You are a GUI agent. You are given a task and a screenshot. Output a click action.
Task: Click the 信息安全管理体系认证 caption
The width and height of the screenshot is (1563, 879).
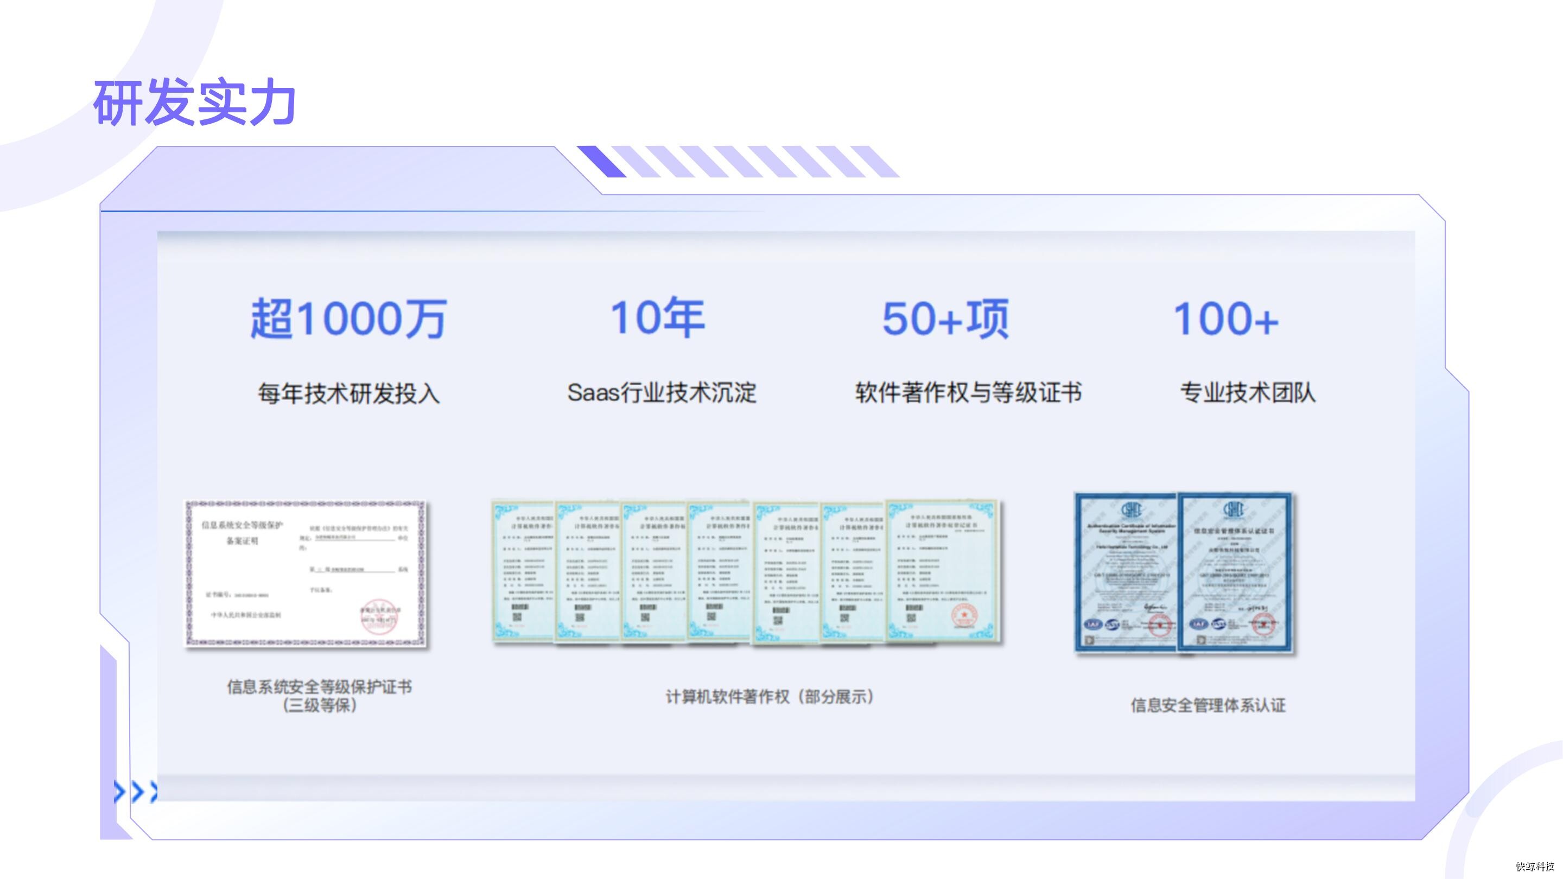(x=1208, y=705)
